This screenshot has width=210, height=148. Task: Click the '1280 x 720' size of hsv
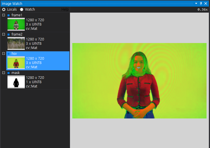coord(35,59)
